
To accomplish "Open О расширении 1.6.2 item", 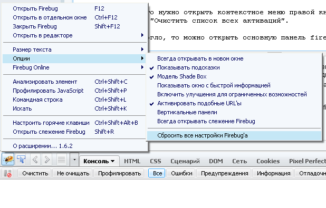I will [x=74, y=146].
